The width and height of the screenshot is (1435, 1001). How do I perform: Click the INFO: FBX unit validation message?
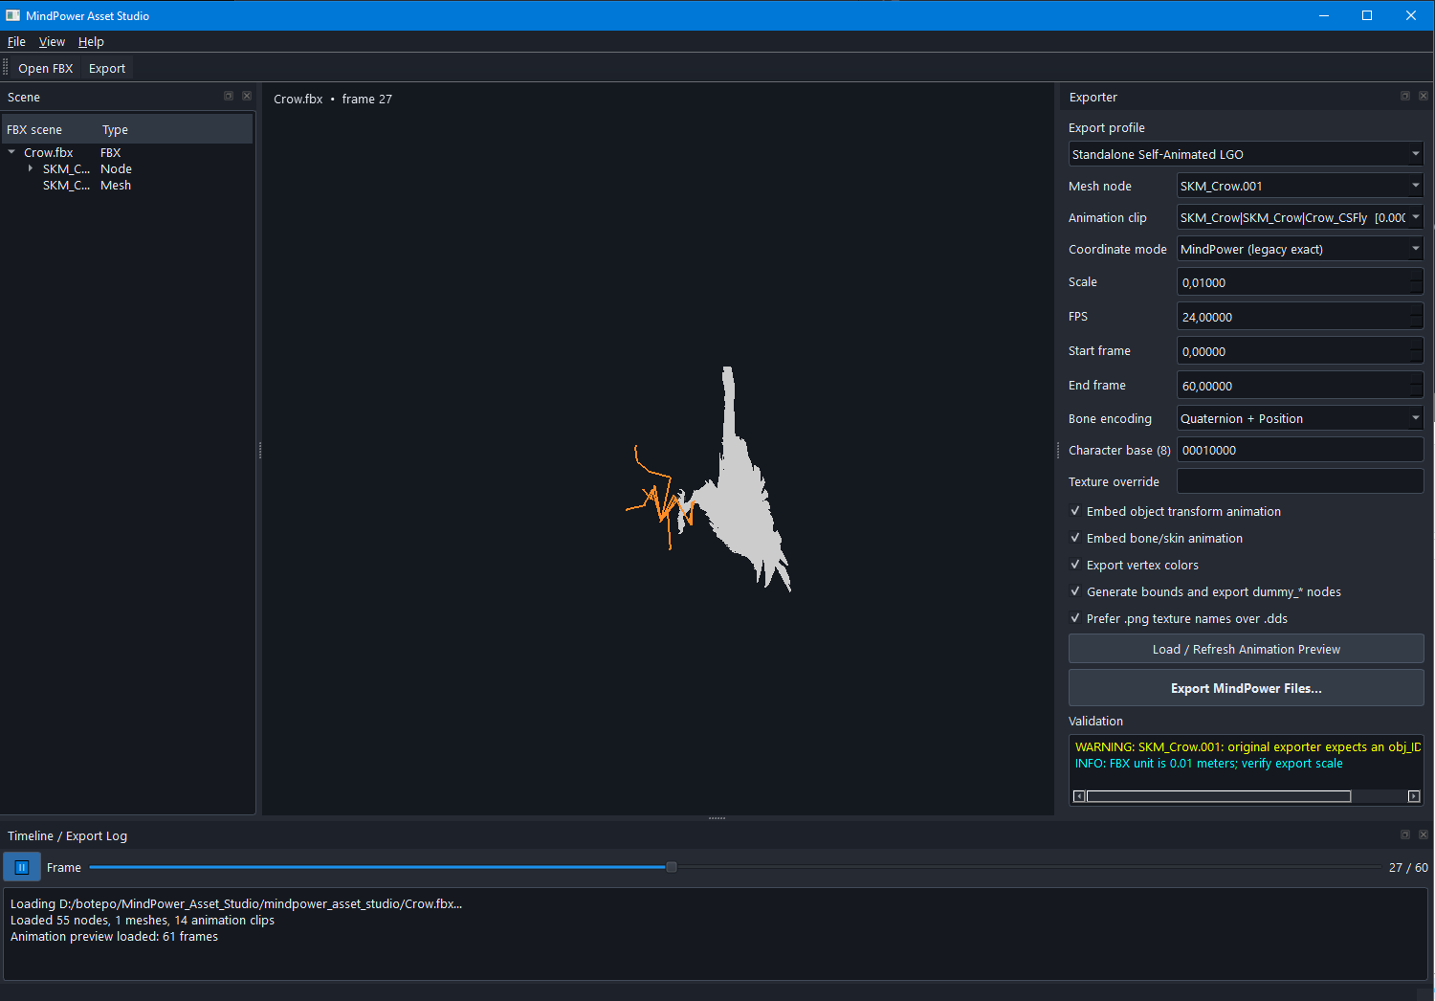(1208, 763)
